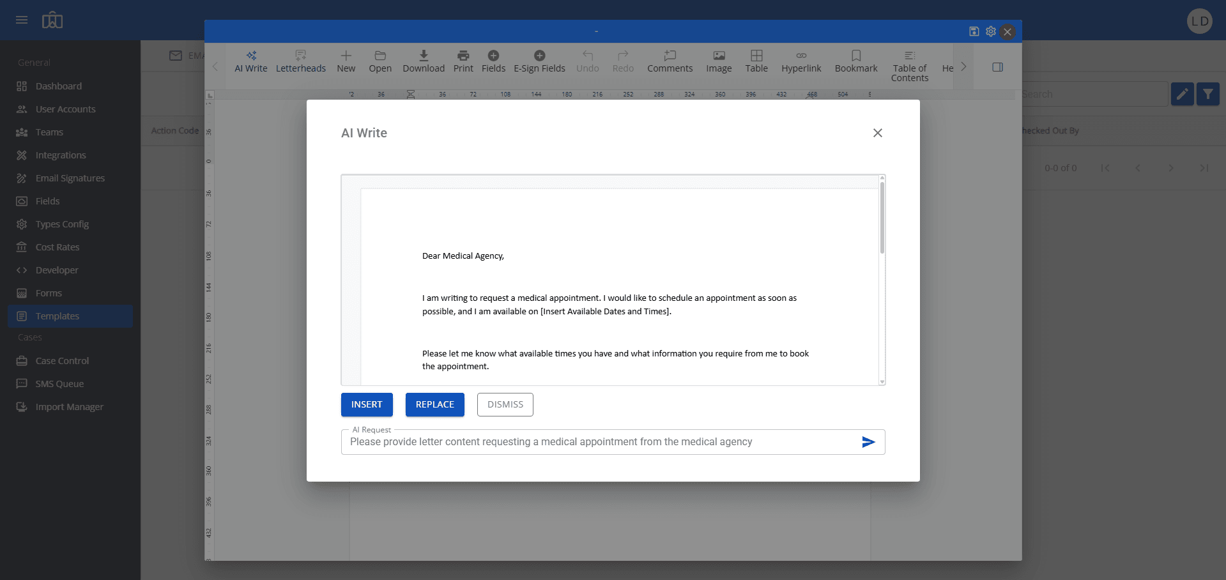Toggle the side panel view
The width and height of the screenshot is (1226, 580).
coord(998,66)
